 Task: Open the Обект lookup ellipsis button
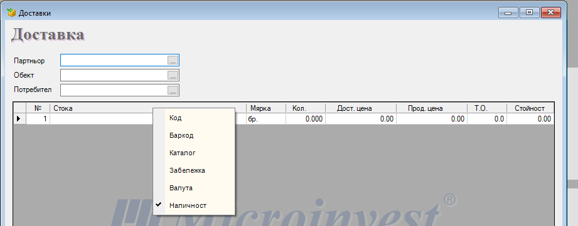pyautogui.click(x=173, y=75)
